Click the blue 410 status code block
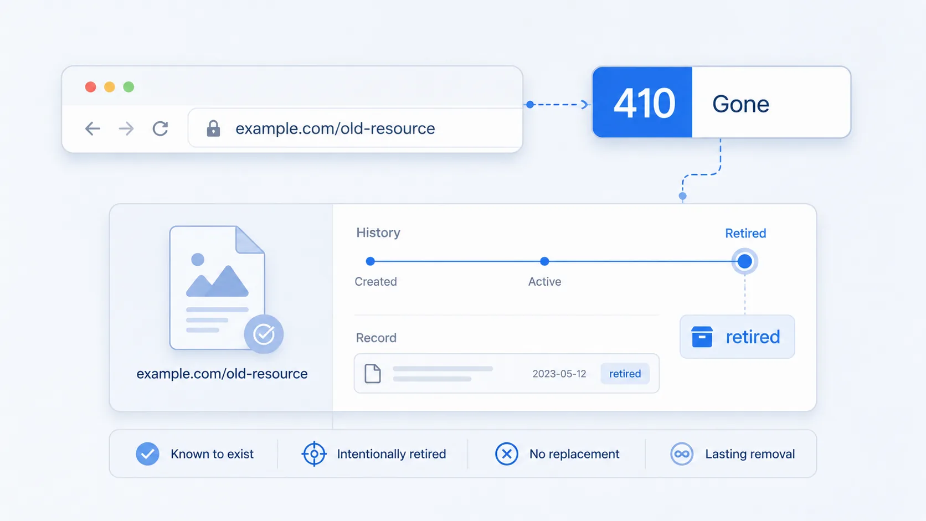 click(642, 102)
